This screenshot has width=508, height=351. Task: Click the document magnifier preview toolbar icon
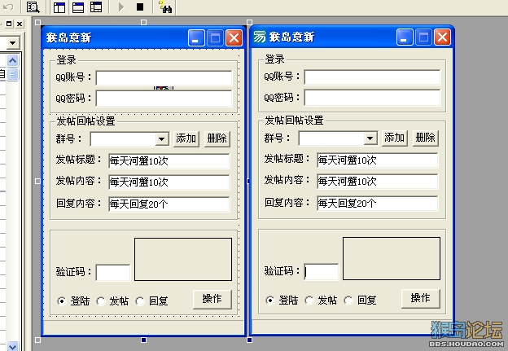click(x=33, y=7)
